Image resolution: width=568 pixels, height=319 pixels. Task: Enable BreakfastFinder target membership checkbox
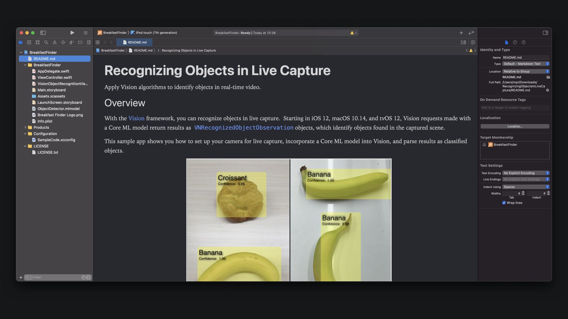click(x=484, y=145)
